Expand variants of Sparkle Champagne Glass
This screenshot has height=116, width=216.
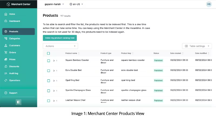[54, 91]
